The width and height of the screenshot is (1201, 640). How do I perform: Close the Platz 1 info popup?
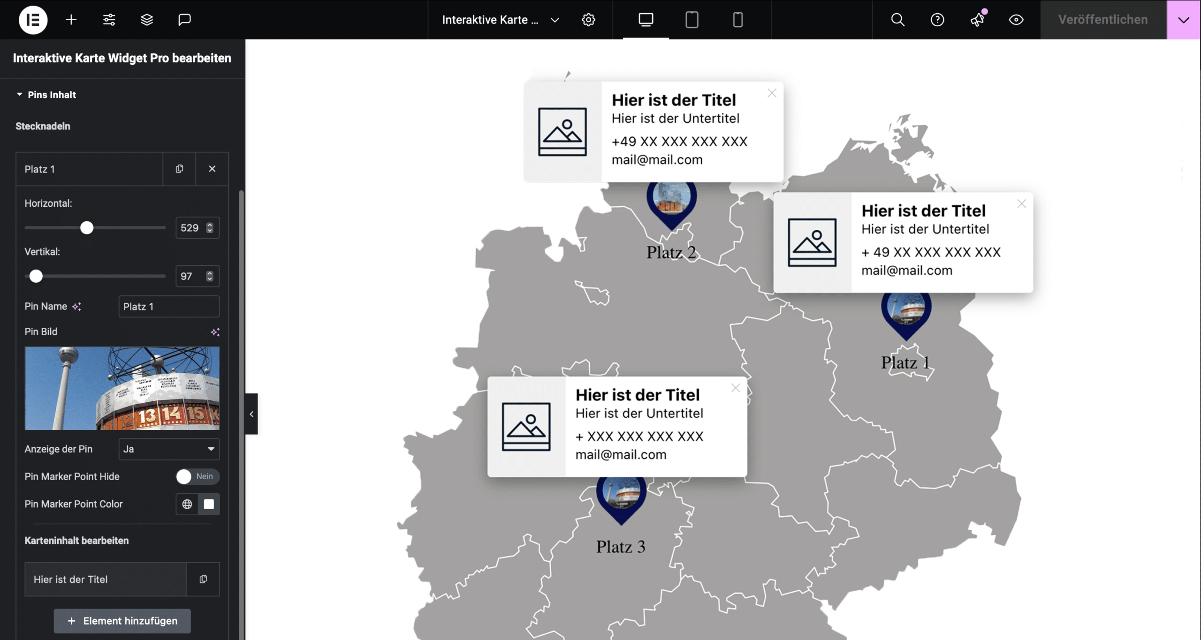pyautogui.click(x=1021, y=204)
